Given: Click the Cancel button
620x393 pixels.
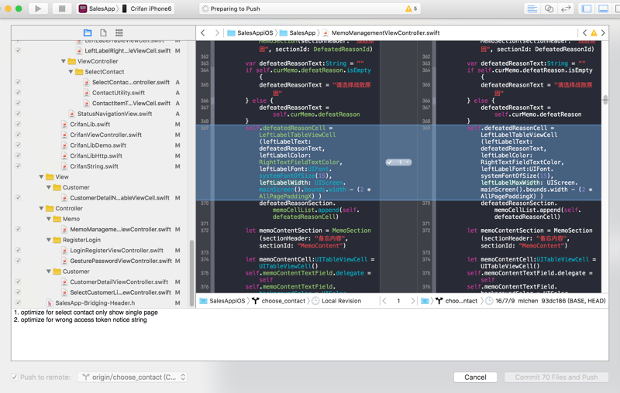Looking at the screenshot, I should click(x=475, y=377).
